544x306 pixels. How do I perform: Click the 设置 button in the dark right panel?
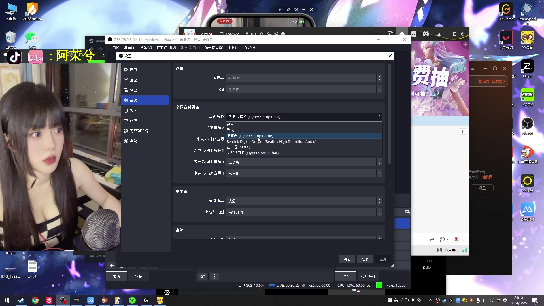tap(482, 188)
